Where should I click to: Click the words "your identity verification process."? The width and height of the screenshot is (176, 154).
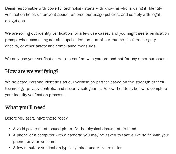click(35, 95)
